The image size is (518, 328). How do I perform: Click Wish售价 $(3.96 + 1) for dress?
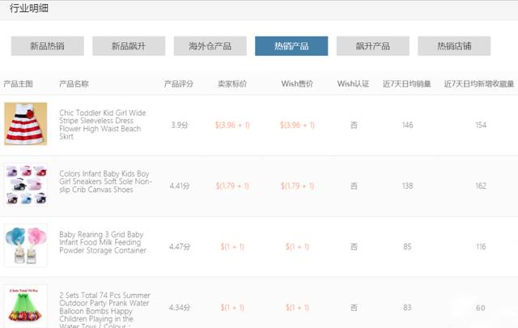point(297,126)
